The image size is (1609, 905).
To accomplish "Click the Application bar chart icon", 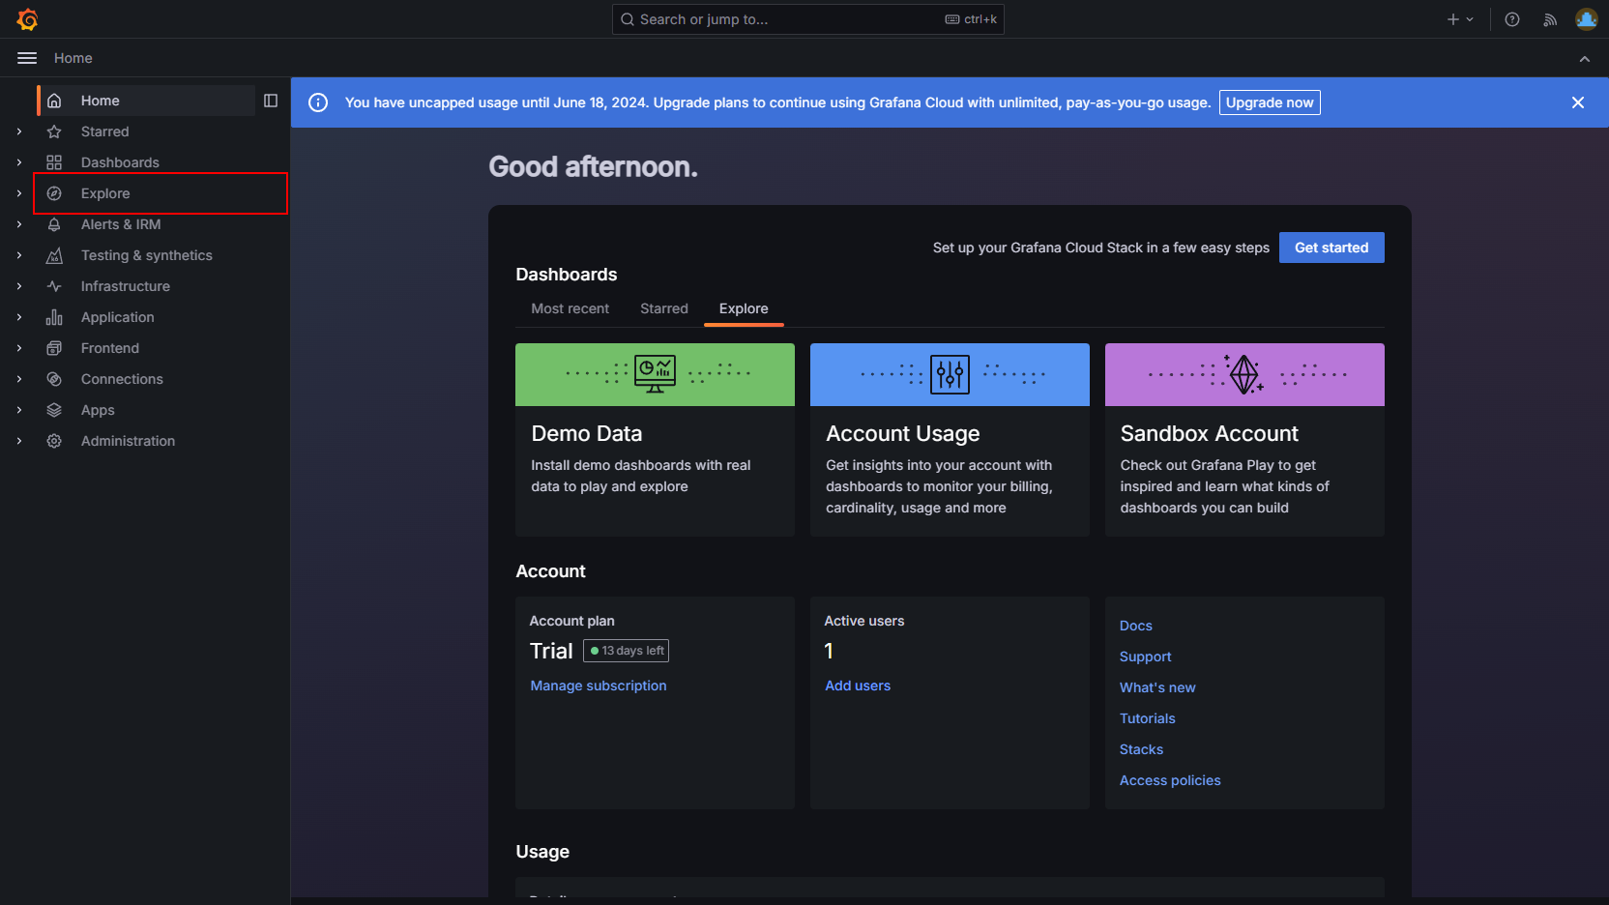I will point(54,317).
